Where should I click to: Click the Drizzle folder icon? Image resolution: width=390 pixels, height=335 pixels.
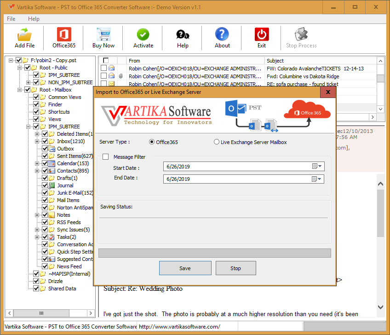[x=43, y=281]
